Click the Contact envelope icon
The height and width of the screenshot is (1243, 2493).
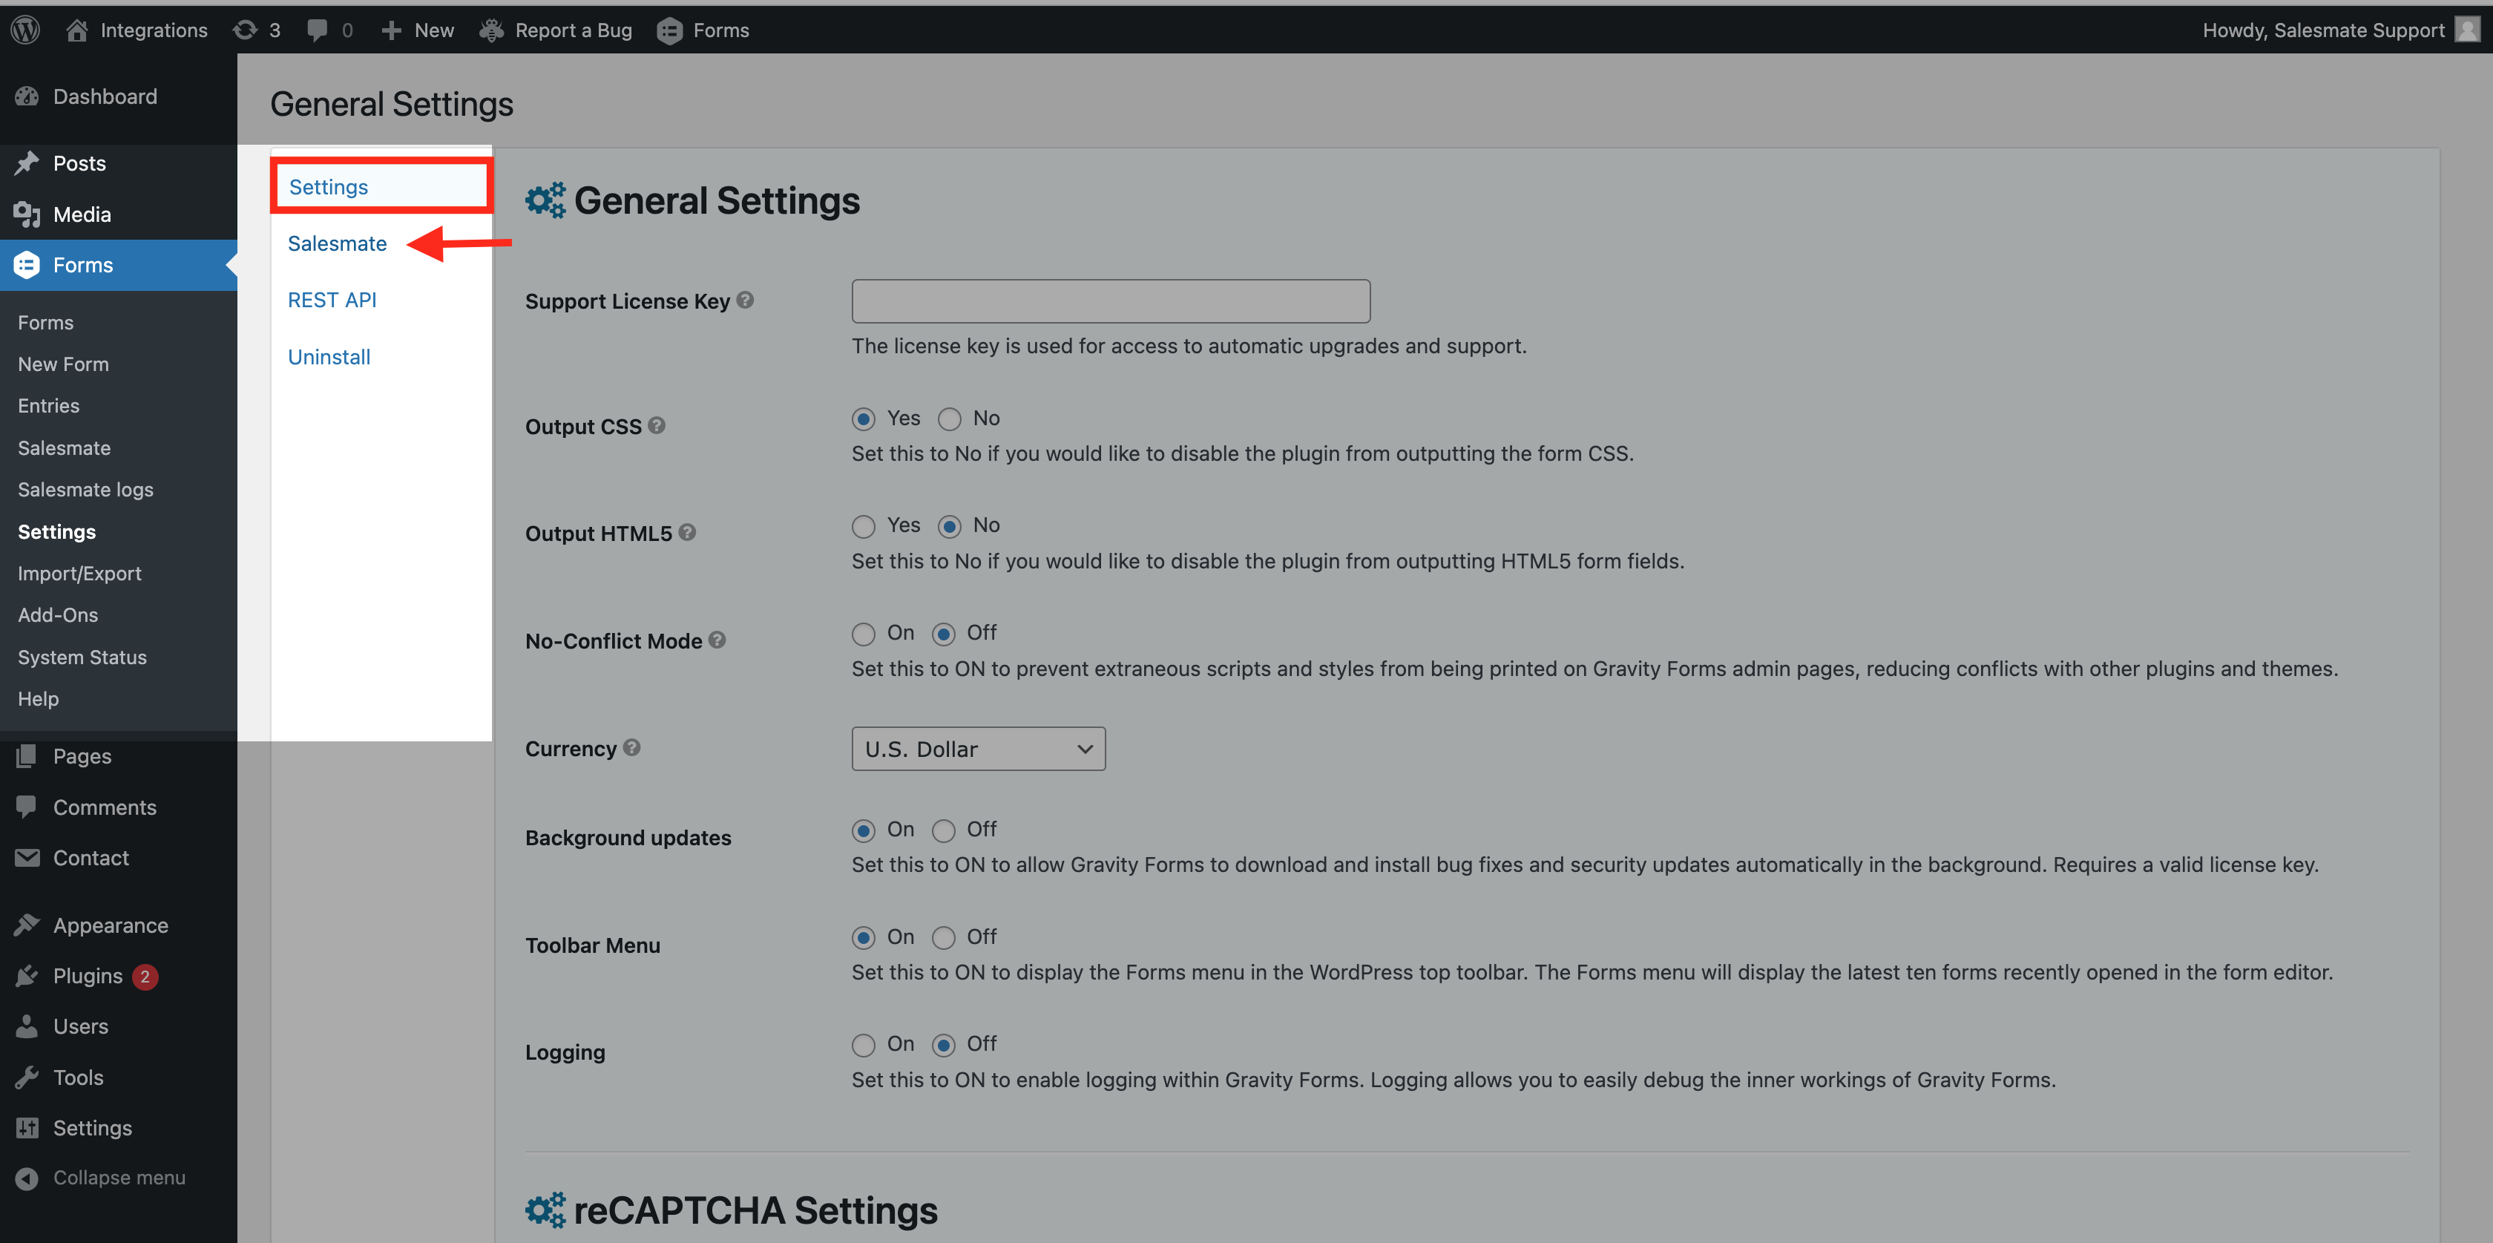27,858
